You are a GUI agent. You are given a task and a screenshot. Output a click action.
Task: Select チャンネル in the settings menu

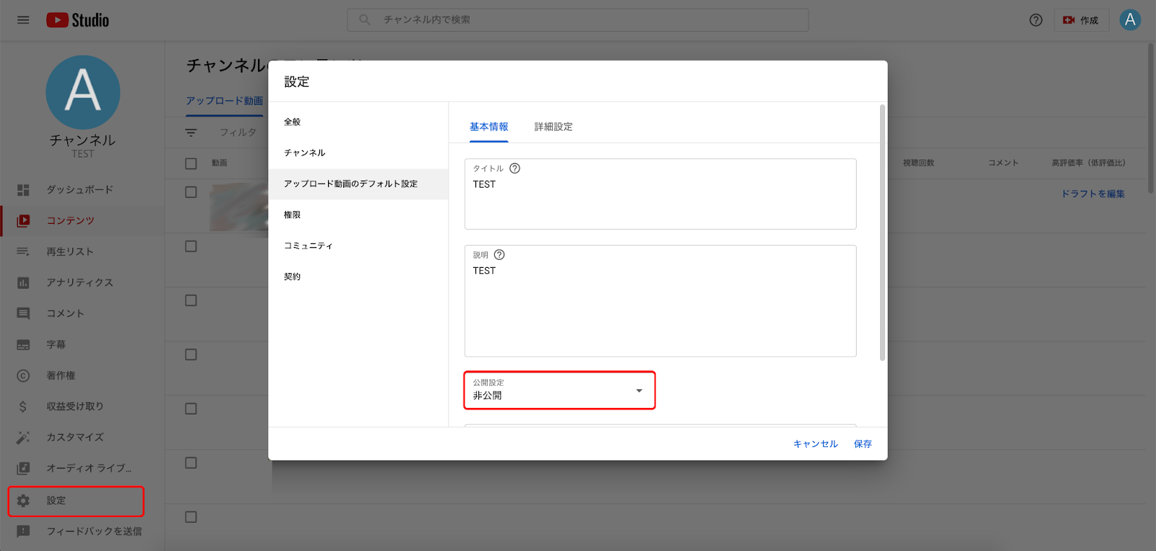pos(305,153)
